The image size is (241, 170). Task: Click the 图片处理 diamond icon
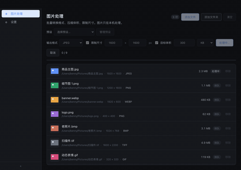click(x=6, y=14)
